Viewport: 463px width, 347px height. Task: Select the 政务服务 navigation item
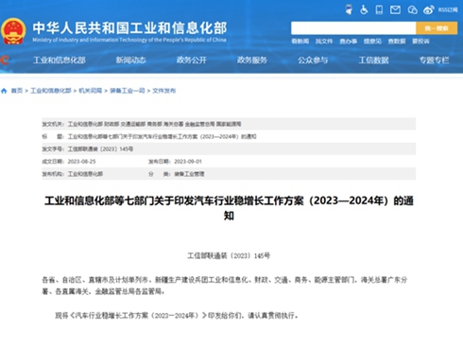(252, 60)
